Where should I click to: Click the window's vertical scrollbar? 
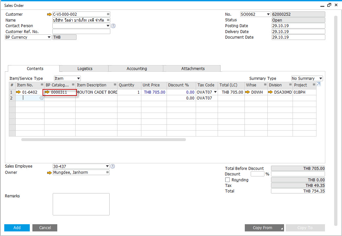point(336,121)
